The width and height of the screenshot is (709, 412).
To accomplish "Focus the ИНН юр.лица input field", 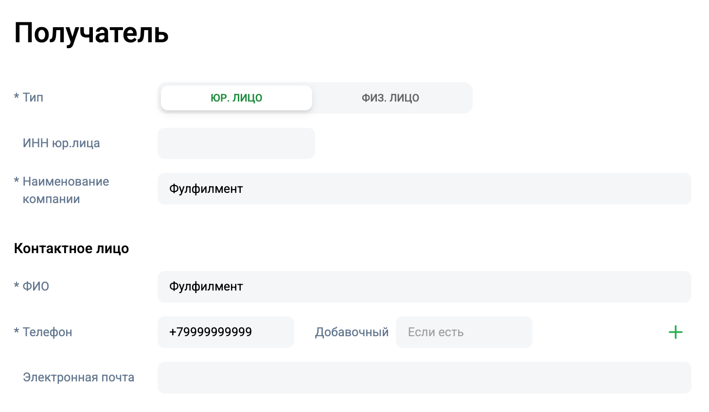I will tap(236, 143).
